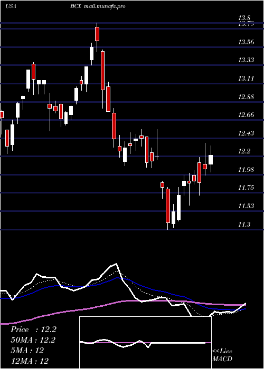This screenshot has width=264, height=369.
Task: Click the 11.75 price axis label
Action: point(246,188)
